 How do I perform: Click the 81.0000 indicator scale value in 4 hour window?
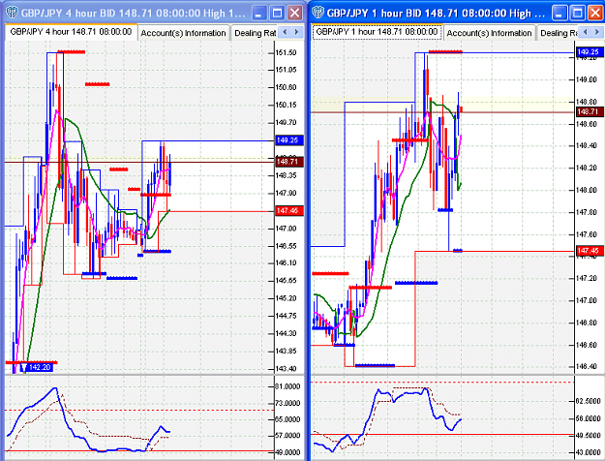(x=287, y=386)
